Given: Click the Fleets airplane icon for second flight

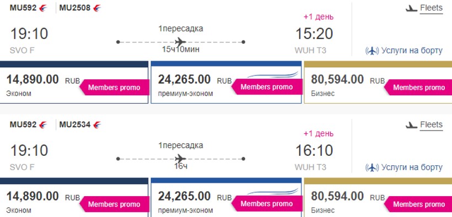Looking at the screenshot, I should [411, 126].
